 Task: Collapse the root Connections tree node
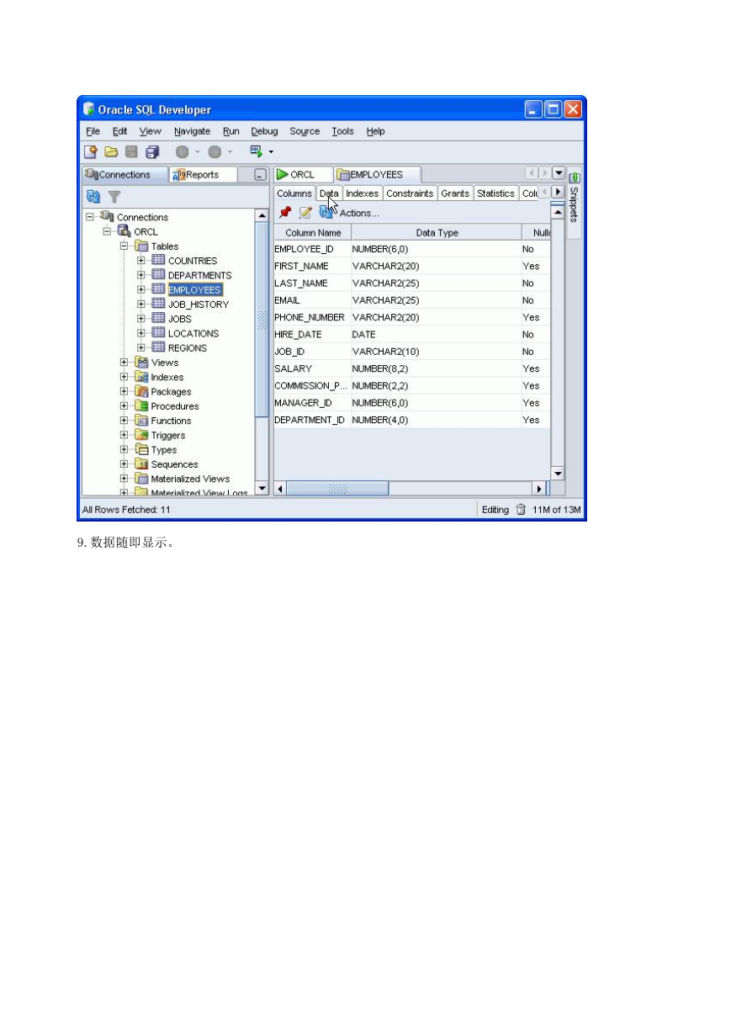[91, 217]
